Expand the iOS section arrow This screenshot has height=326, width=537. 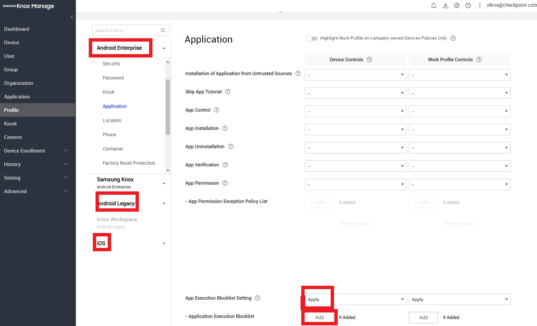(164, 243)
